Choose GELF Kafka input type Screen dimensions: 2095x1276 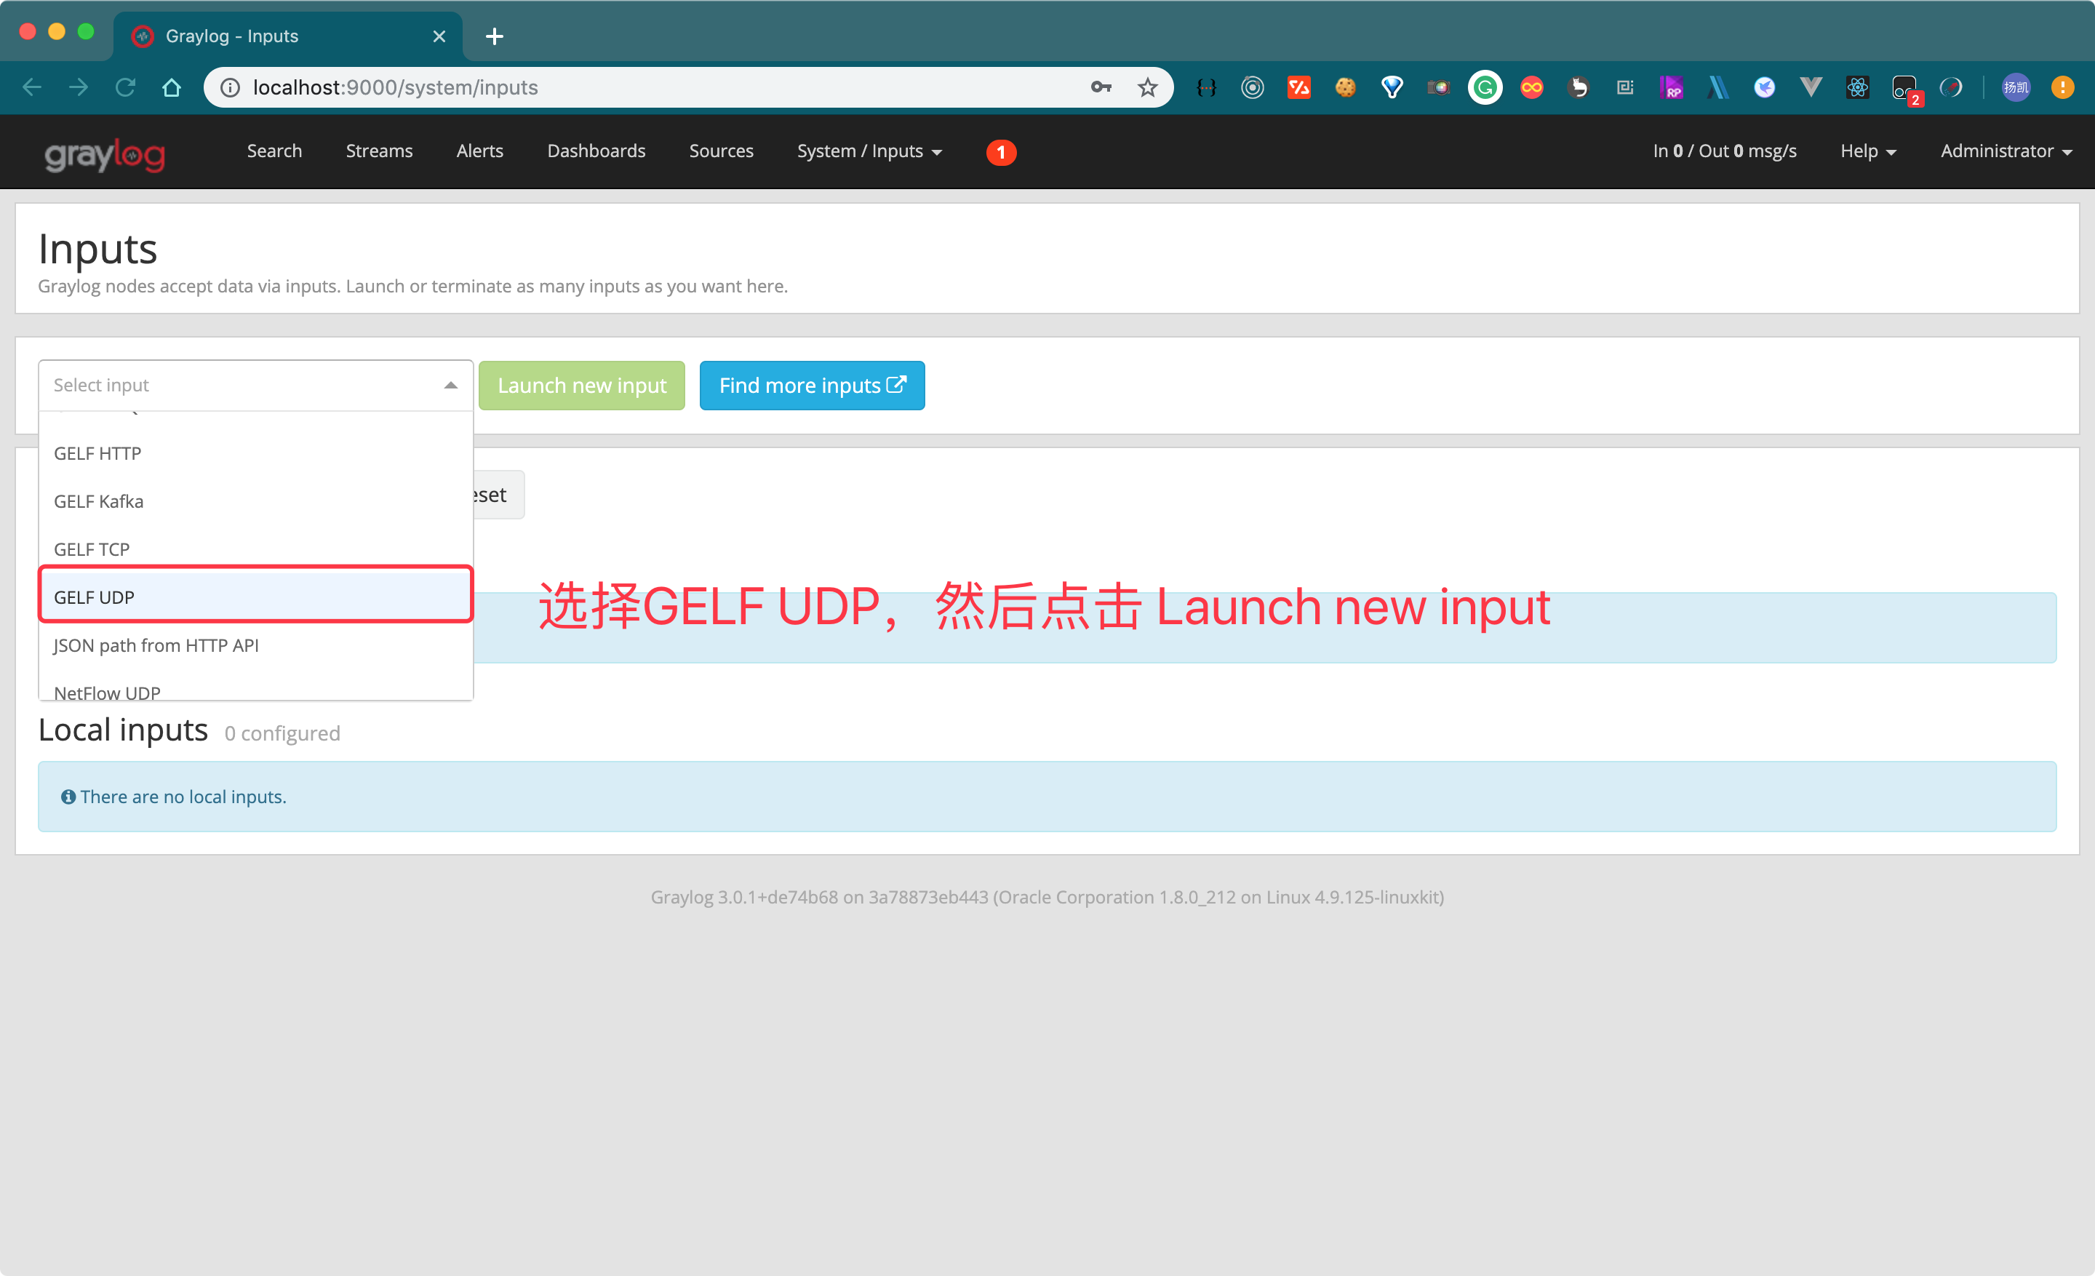256,501
